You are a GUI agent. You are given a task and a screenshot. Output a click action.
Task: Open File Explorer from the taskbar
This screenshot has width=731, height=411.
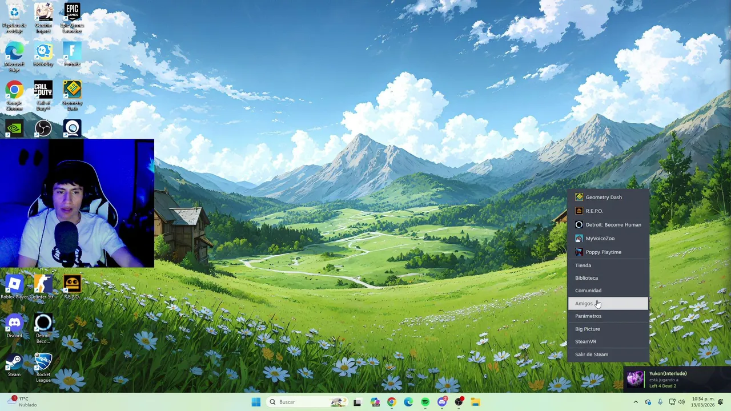pos(475,402)
